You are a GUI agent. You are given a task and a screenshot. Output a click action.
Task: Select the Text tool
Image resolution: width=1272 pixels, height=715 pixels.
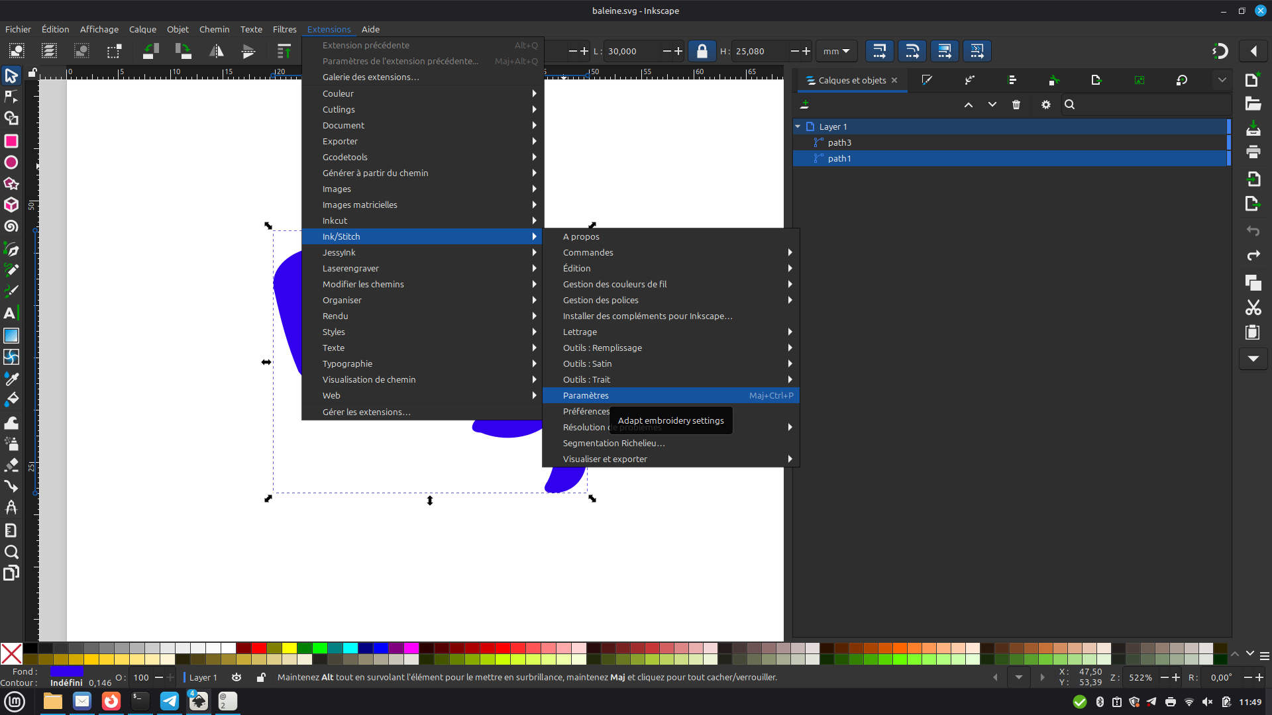[x=10, y=313]
